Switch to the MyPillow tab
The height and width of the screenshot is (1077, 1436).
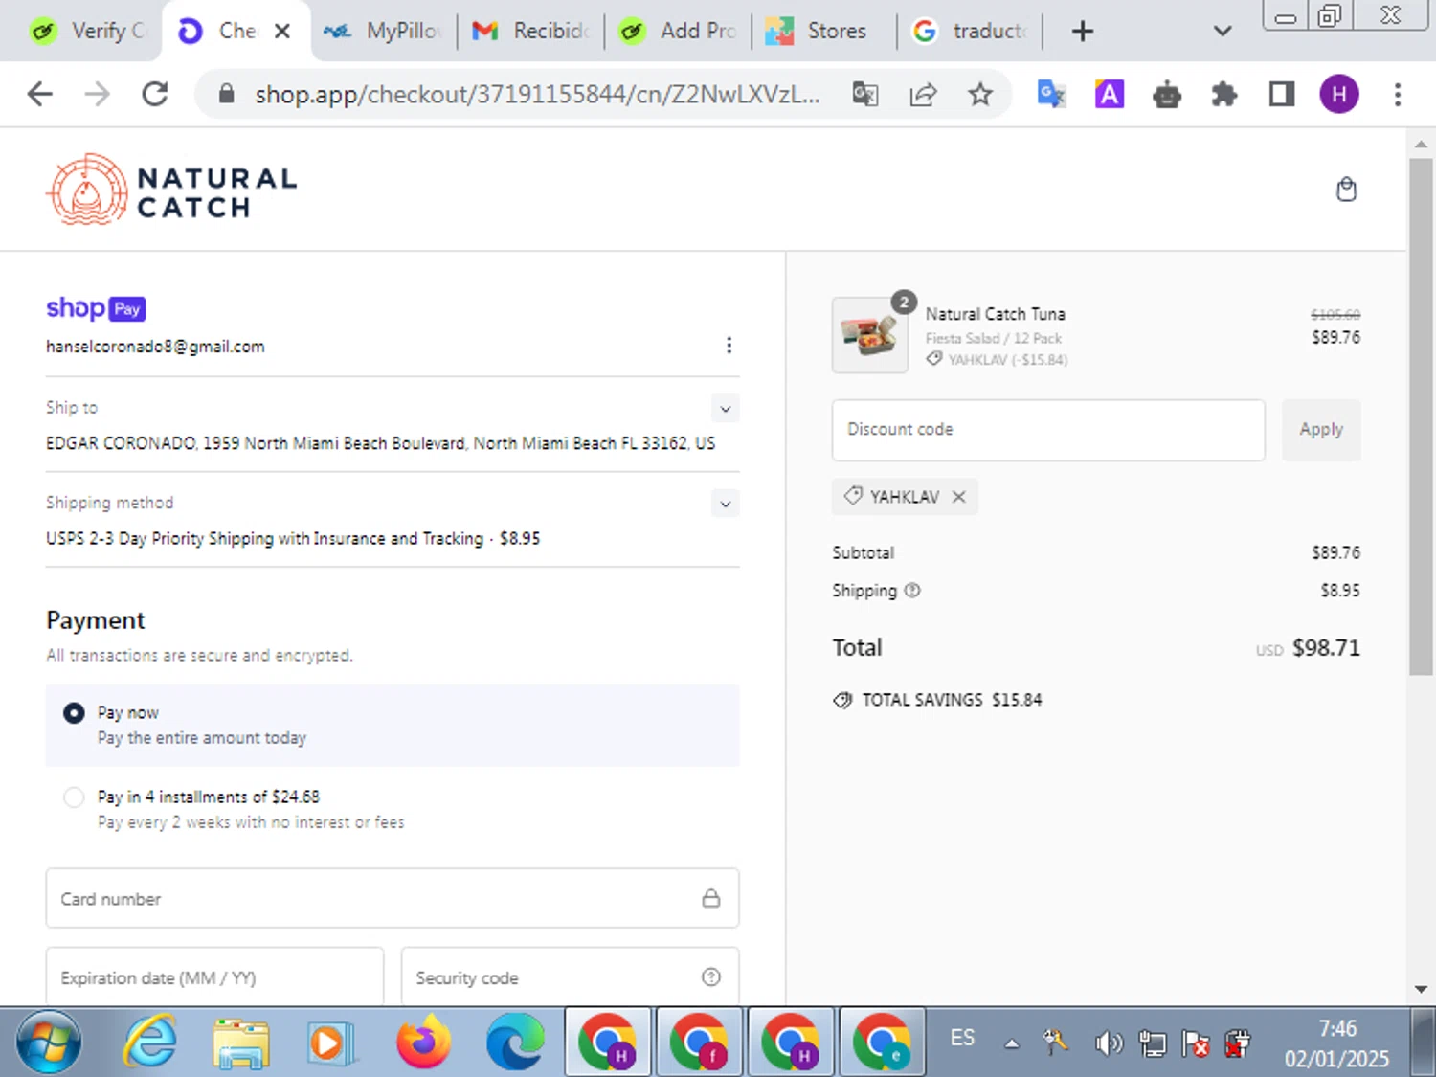[383, 32]
